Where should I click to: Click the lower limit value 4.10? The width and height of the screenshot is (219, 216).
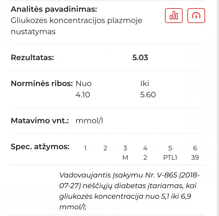[83, 95]
